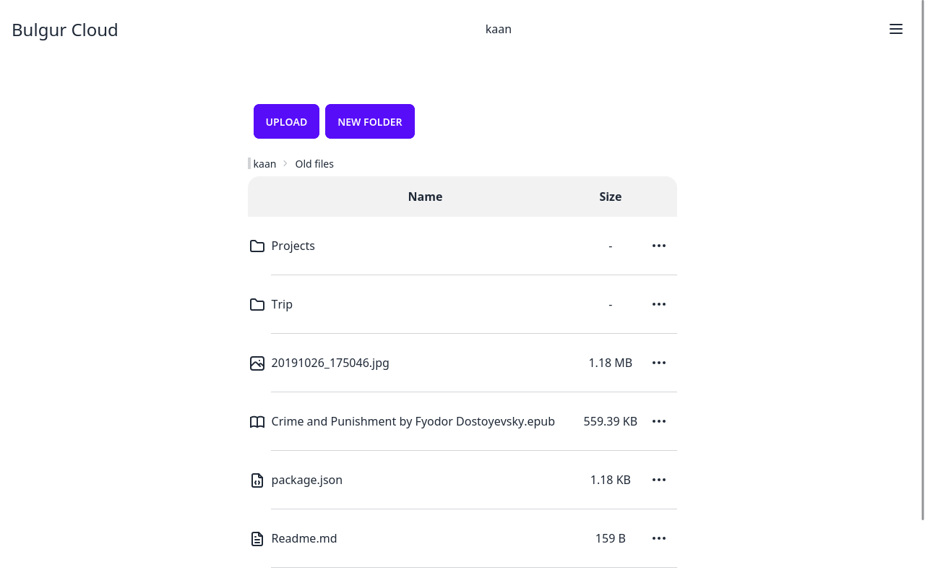Open the Trip folder name

(282, 304)
